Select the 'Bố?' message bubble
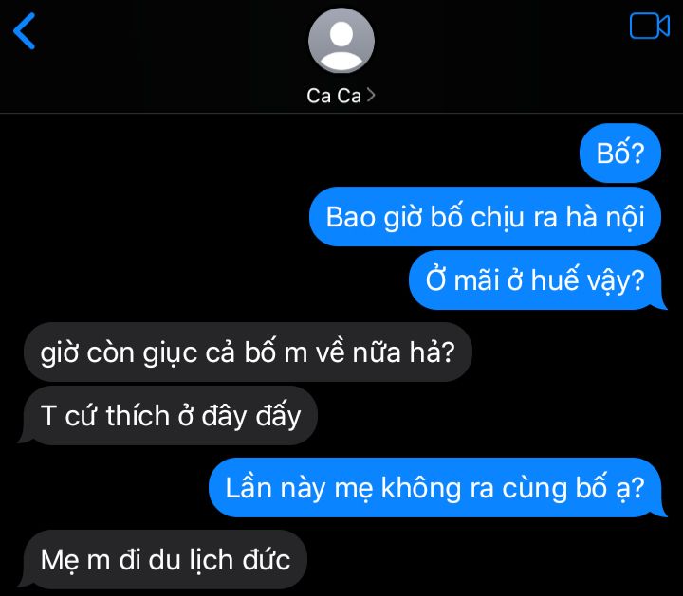The height and width of the screenshot is (596, 683). tap(620, 154)
